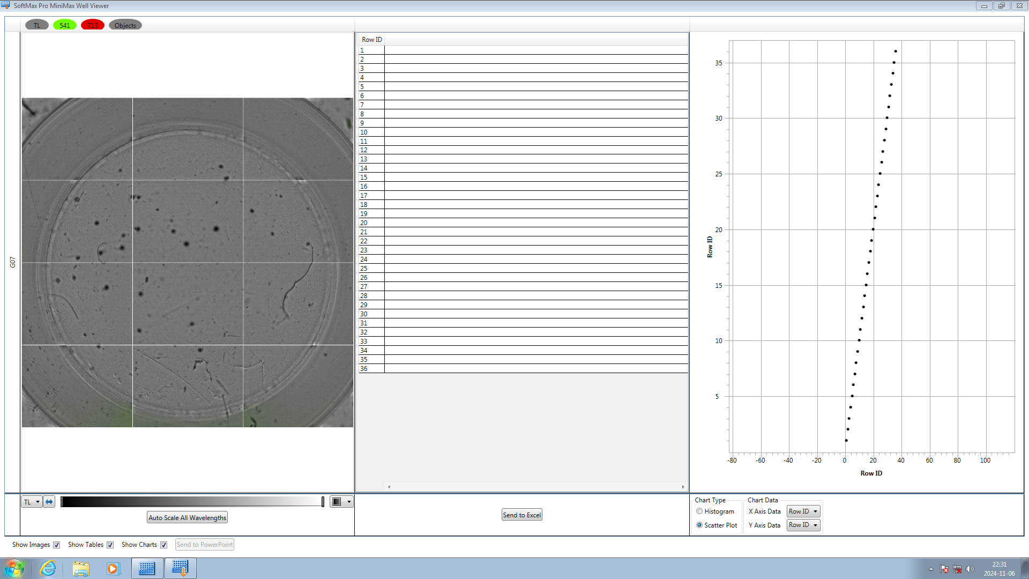Click the Show Desktop strip

click(1025, 568)
